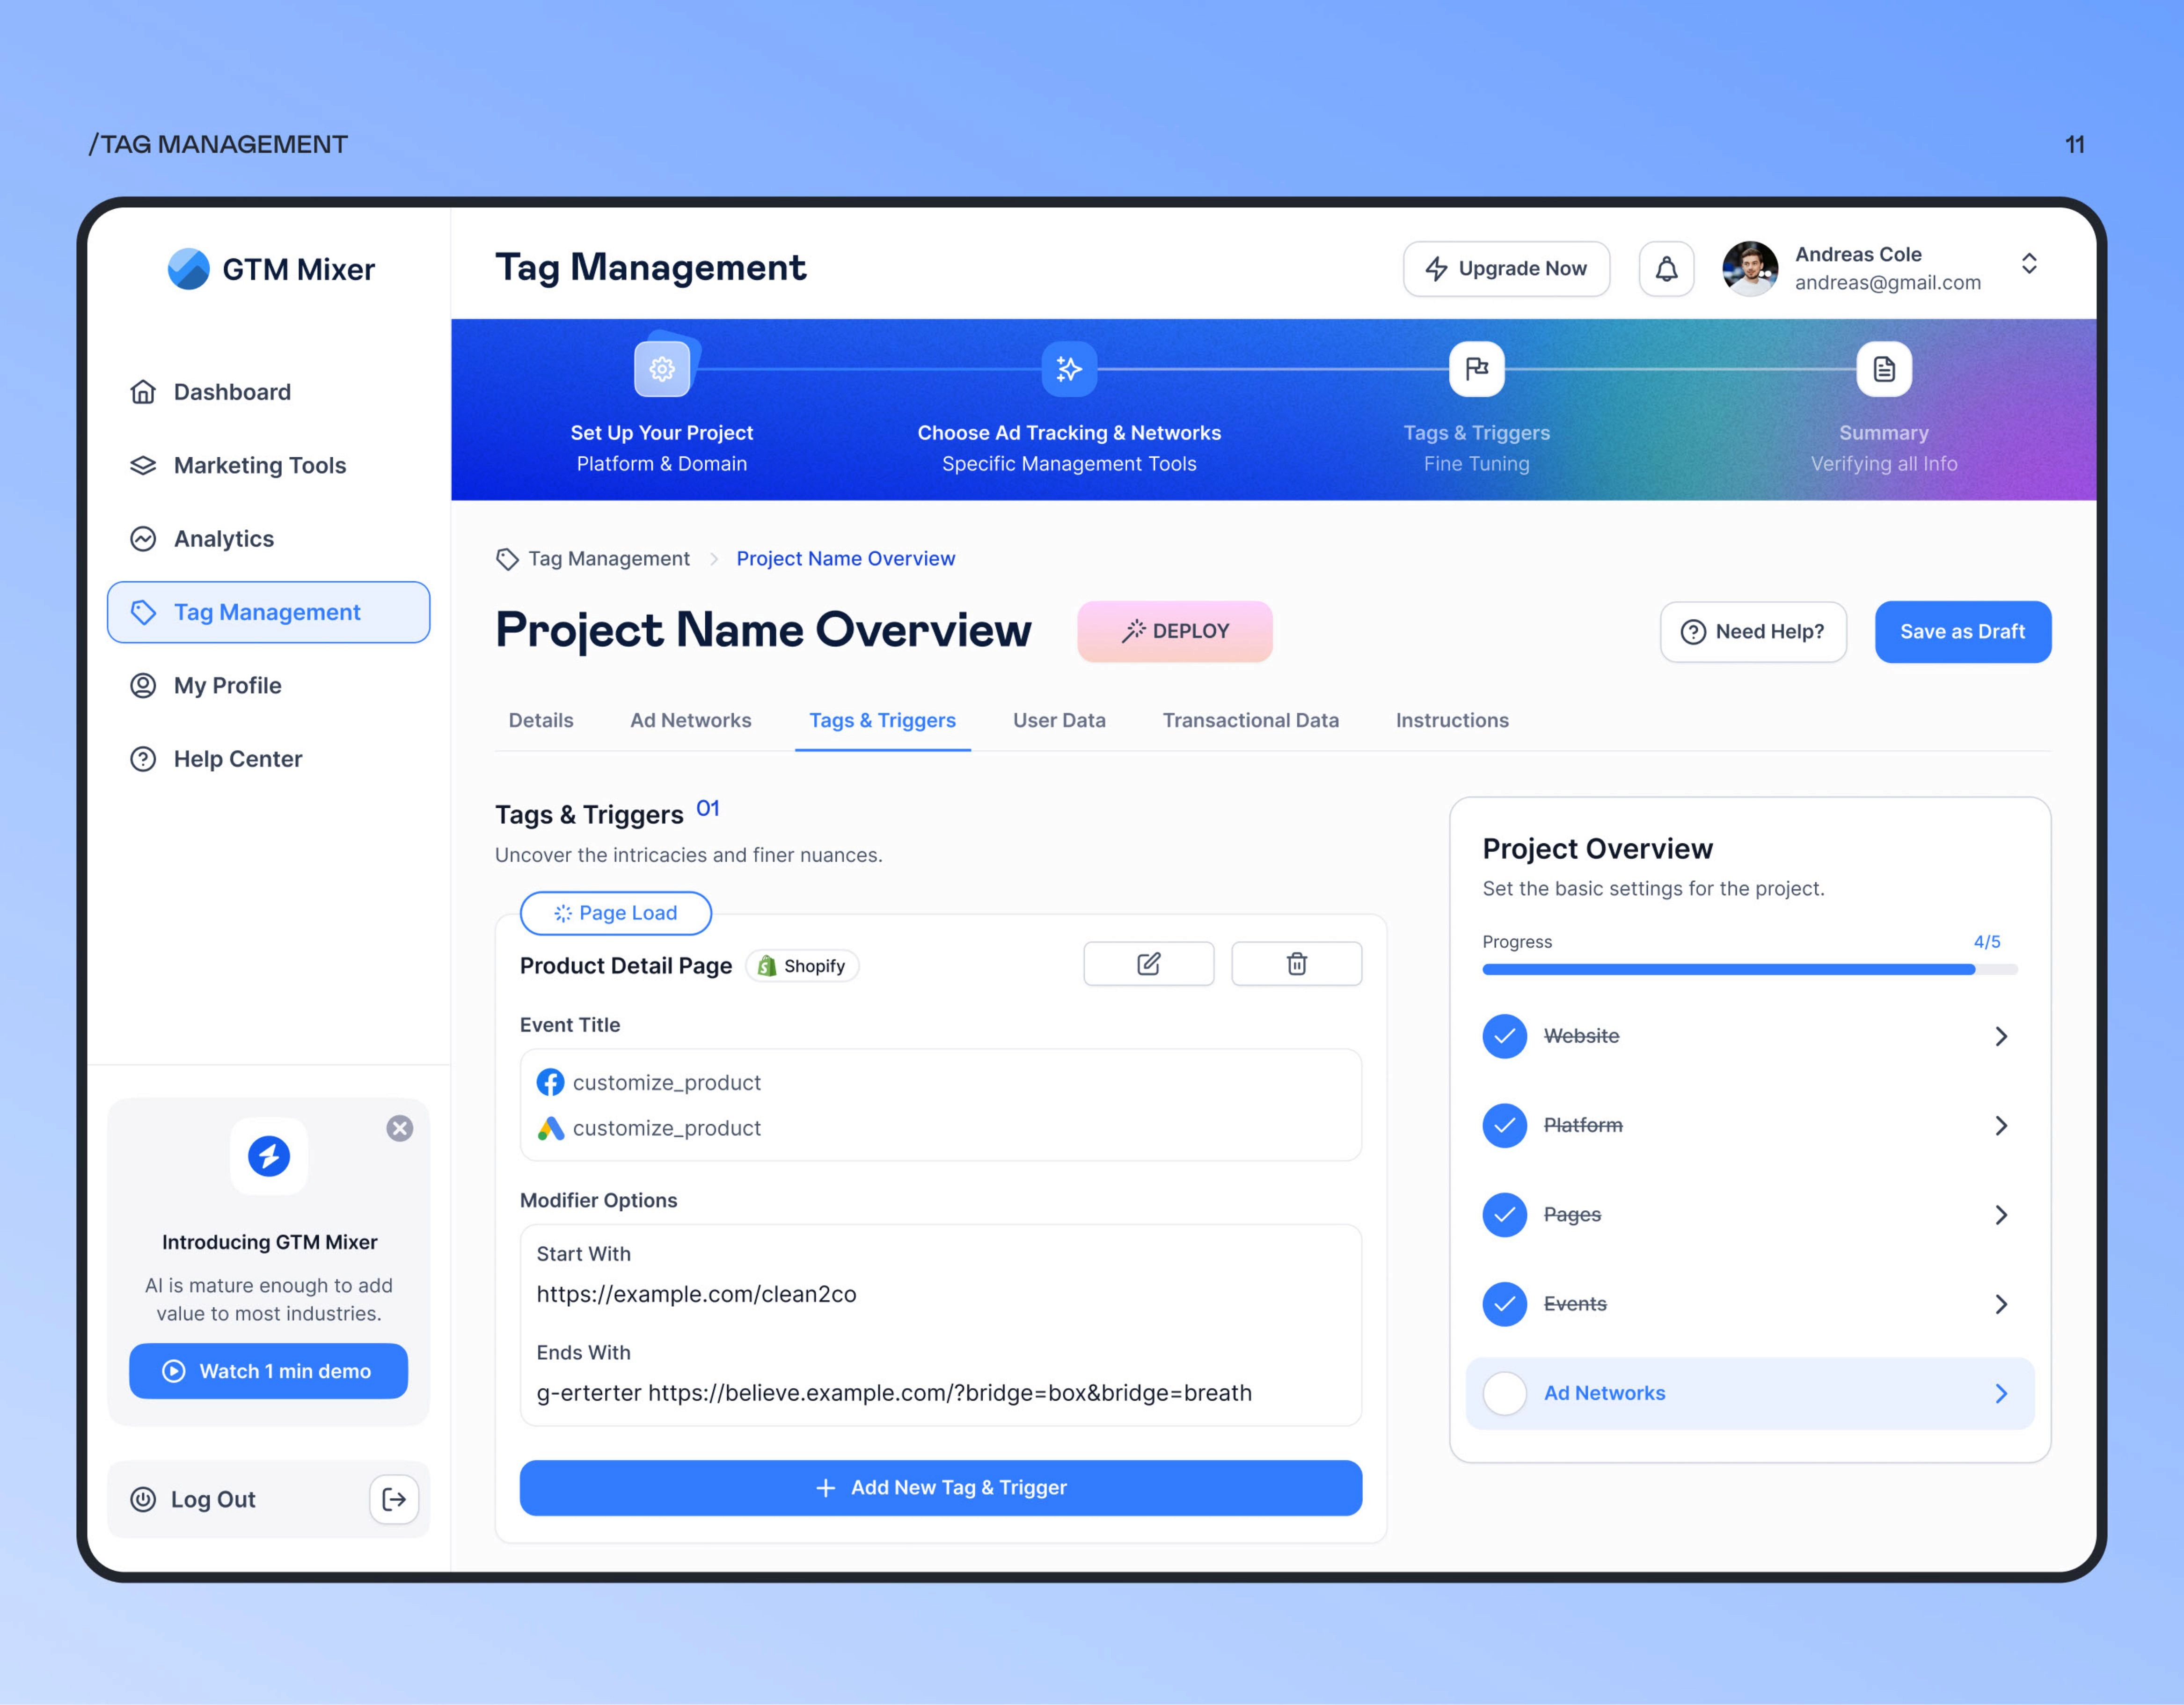
Task: Click the Save as Draft button
Action: click(x=1962, y=632)
